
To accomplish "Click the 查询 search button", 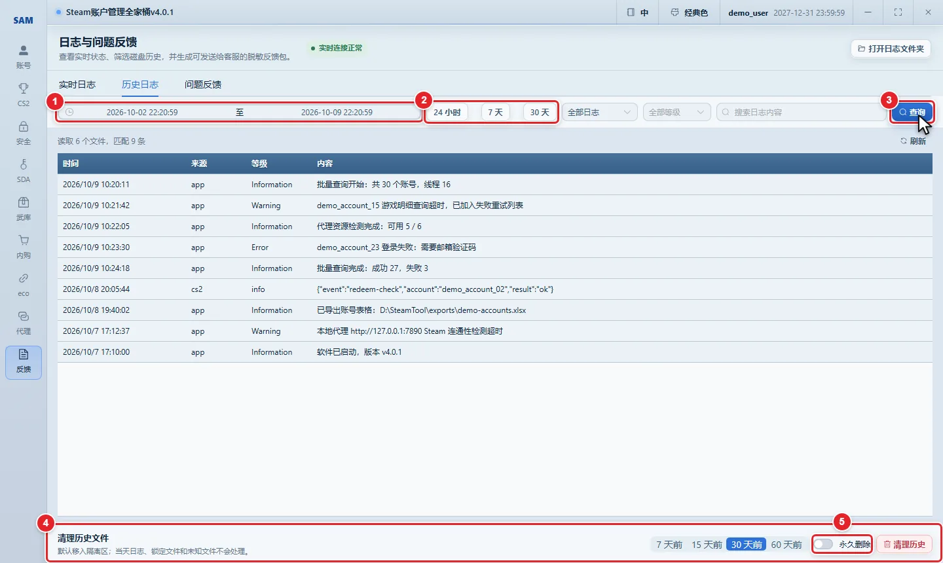I will coord(912,112).
